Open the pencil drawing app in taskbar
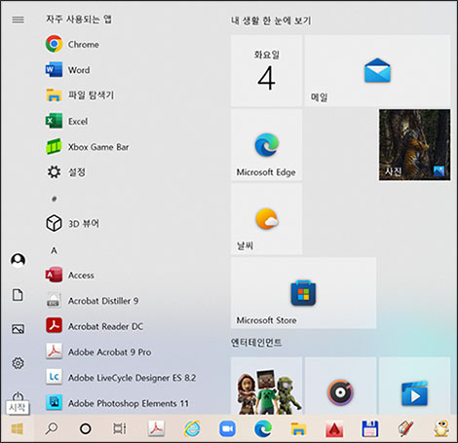The width and height of the screenshot is (458, 443). click(405, 428)
